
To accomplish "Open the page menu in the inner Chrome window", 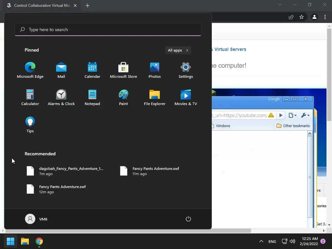I will pos(293,115).
